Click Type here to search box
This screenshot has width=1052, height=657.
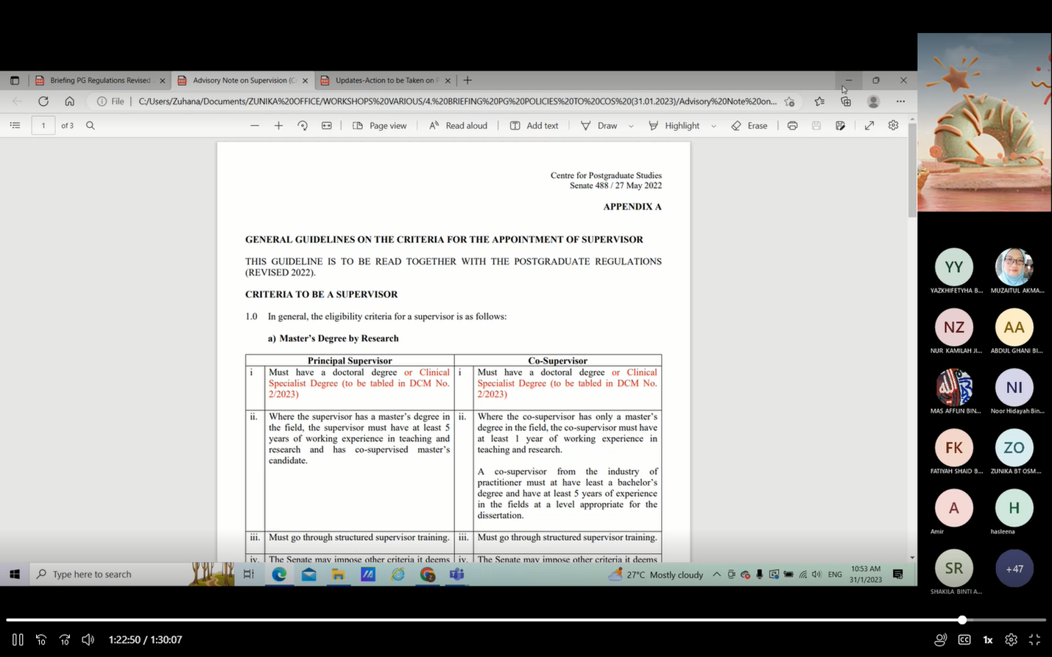pos(133,574)
